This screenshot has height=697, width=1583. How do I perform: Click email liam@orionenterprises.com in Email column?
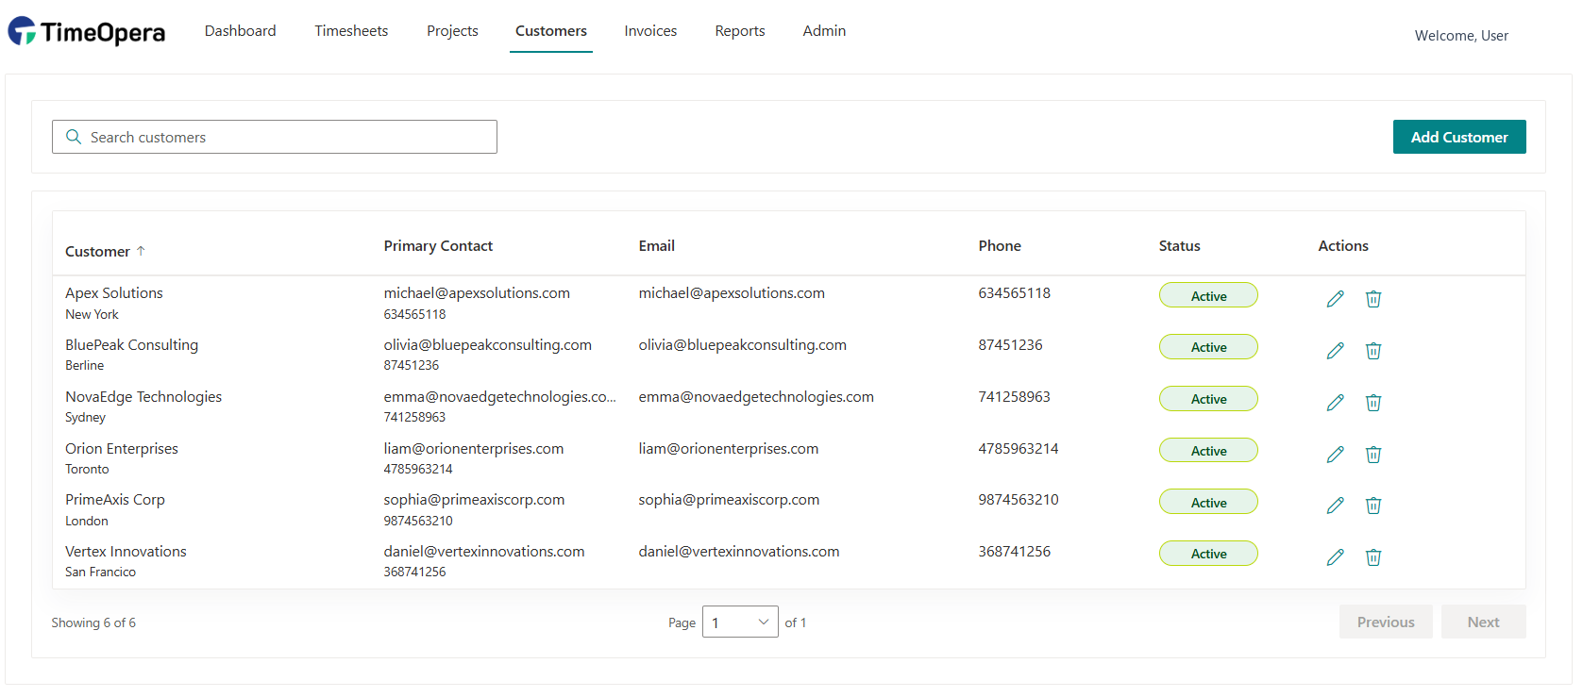pyautogui.click(x=728, y=449)
